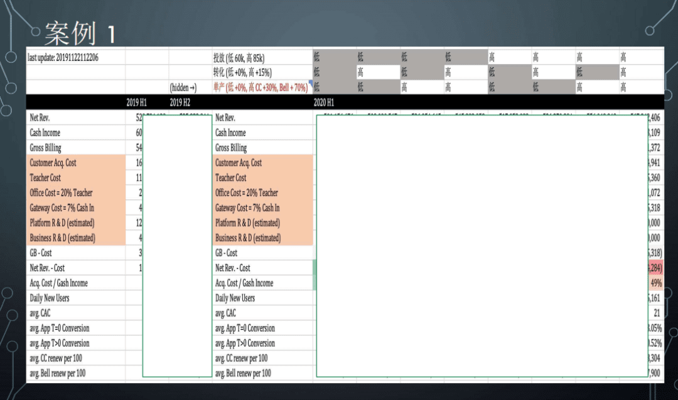Click "GB - Cost" label in the 2019 table
678x400 pixels.
pos(41,253)
